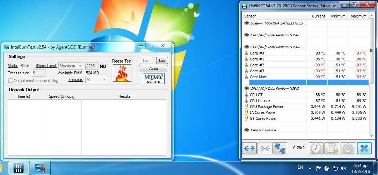378x175 pixels.
Task: Select the CPU Uncore thermometer icon
Action: click(246, 101)
